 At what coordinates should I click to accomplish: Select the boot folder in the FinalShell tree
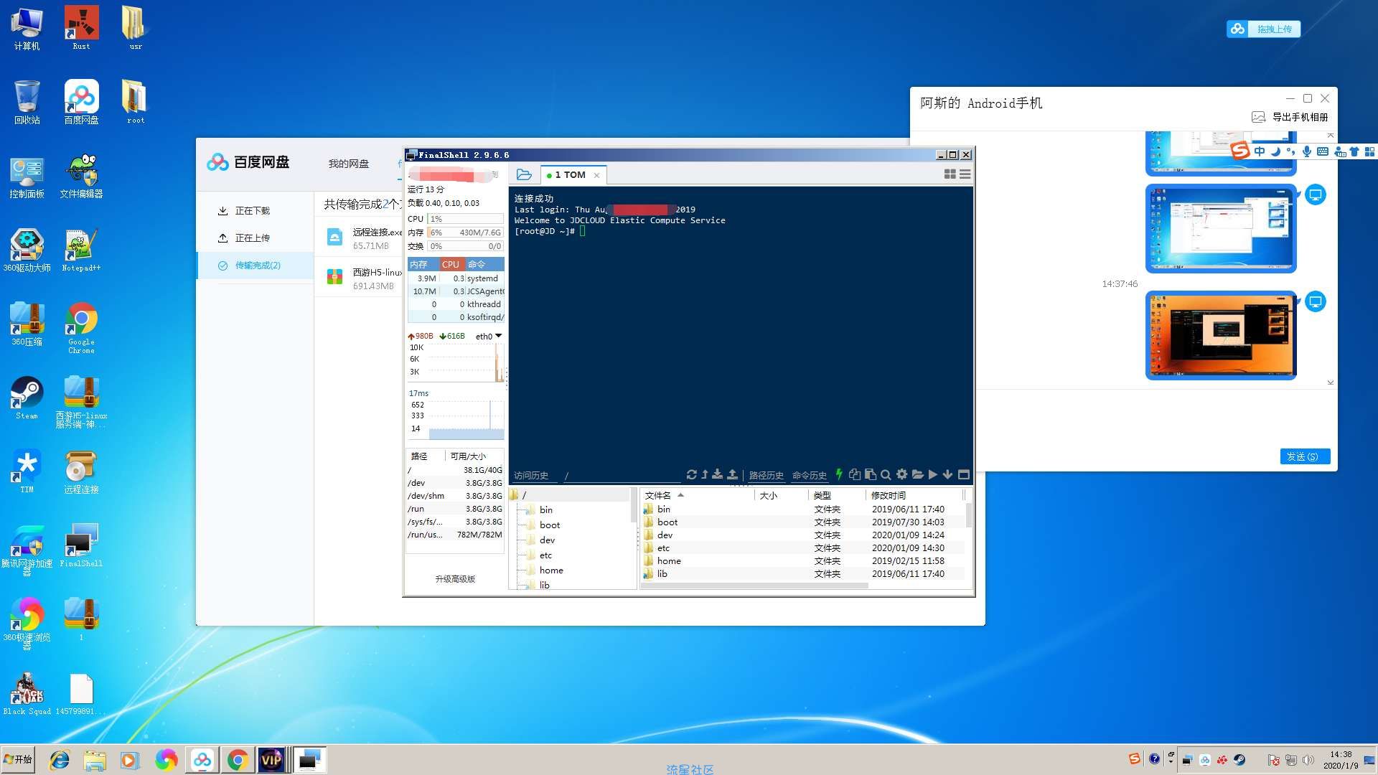click(550, 525)
